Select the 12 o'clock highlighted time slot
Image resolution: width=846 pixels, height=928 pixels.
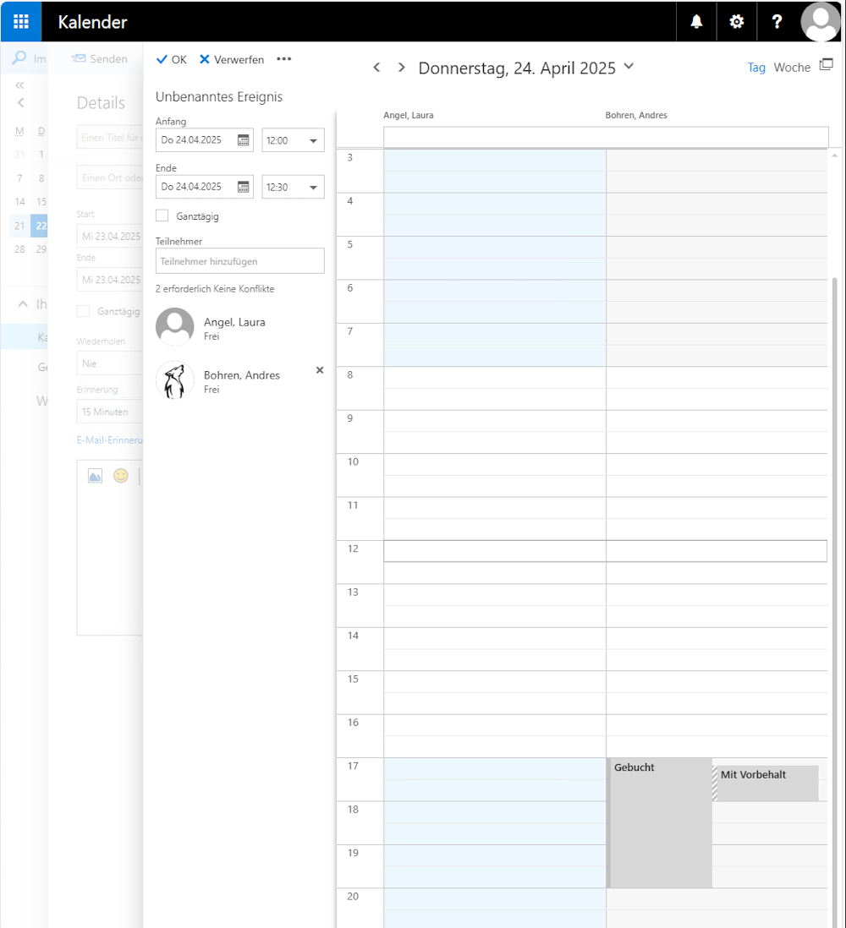(x=605, y=551)
